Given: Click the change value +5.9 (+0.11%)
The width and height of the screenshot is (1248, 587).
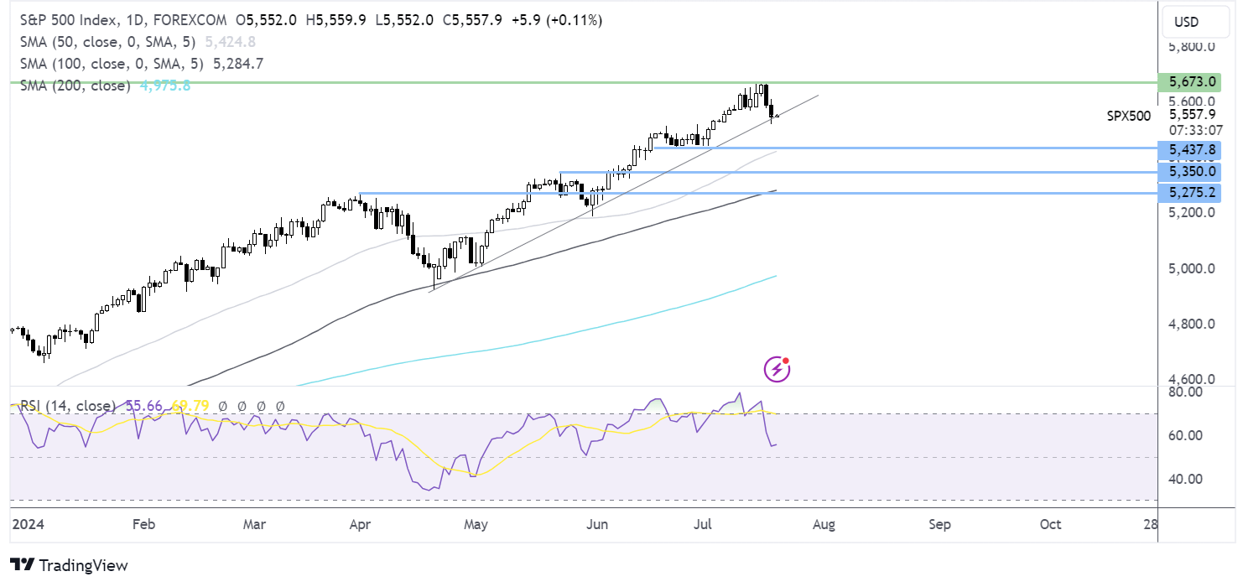Looking at the screenshot, I should click(555, 19).
